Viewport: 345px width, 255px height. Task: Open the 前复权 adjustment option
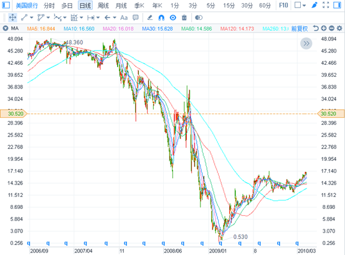[x=300, y=29]
